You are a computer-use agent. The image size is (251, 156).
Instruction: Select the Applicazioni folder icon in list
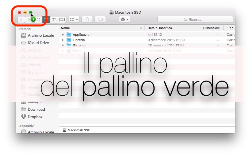(x=69, y=35)
